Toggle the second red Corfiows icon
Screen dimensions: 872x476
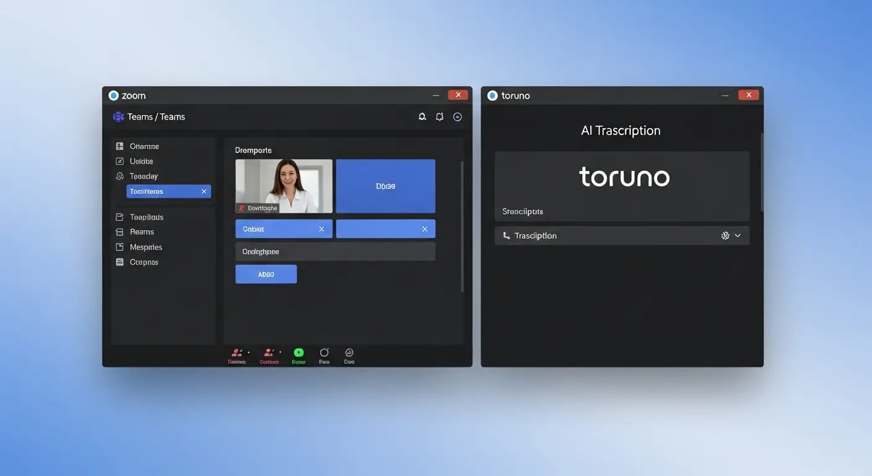[x=269, y=353]
